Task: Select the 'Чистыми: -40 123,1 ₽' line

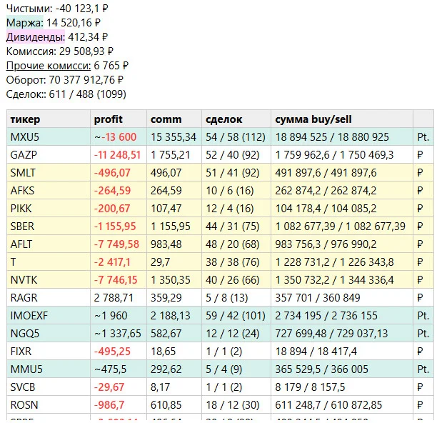Action: pos(57,9)
